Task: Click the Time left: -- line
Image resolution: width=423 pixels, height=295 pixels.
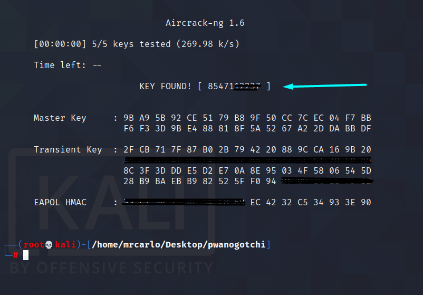Action: point(68,65)
